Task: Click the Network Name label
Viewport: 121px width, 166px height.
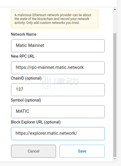Action: pyautogui.click(x=24, y=34)
